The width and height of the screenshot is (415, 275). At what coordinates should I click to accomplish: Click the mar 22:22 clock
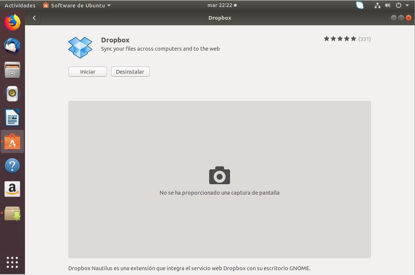click(220, 5)
